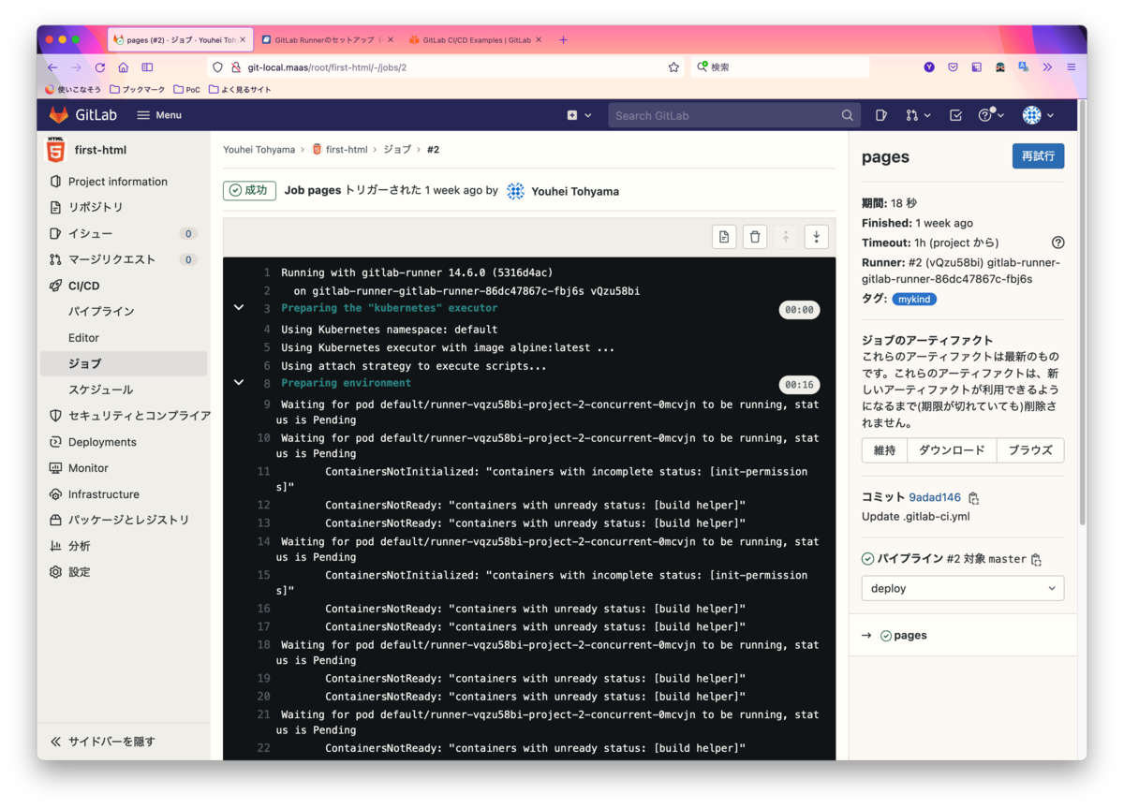1124x809 pixels.
Task: Copy branch name icon next to master
Action: (1036, 560)
